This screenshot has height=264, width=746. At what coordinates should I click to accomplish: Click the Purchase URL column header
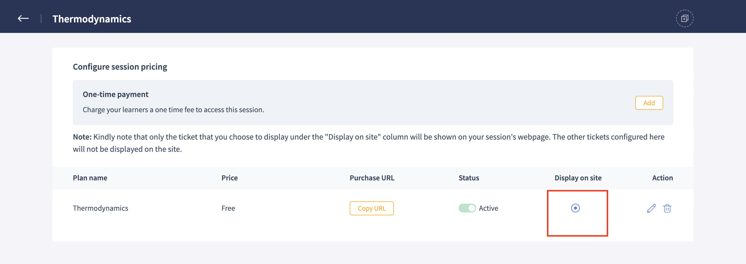click(372, 178)
